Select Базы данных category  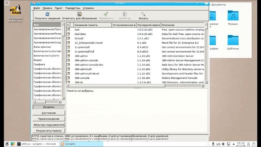(x=47, y=47)
